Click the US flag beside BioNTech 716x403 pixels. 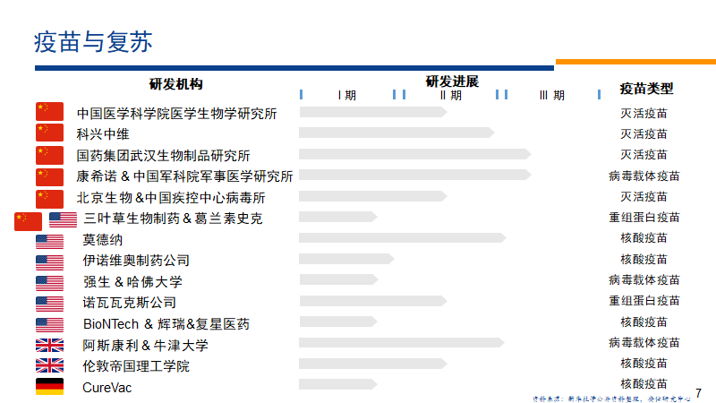(50, 325)
